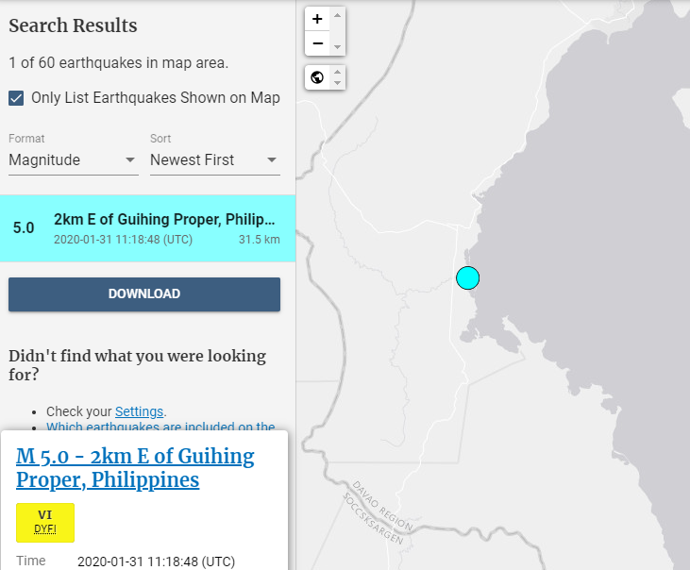
Task: Open the Settings link
Action: (x=139, y=411)
